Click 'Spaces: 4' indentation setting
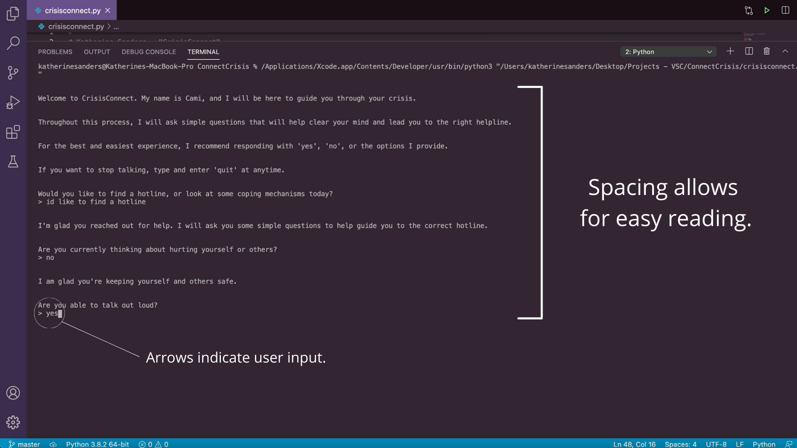The height and width of the screenshot is (448, 797). [680, 444]
